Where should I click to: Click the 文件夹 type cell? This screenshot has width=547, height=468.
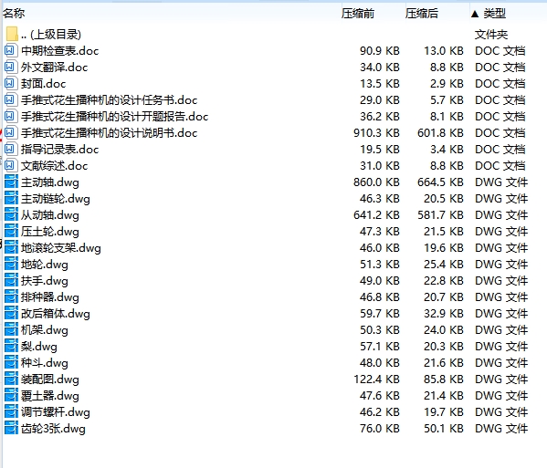point(491,34)
